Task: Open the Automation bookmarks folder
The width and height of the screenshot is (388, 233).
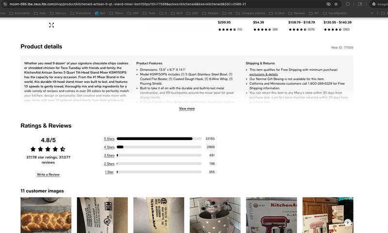Action: (x=19, y=13)
